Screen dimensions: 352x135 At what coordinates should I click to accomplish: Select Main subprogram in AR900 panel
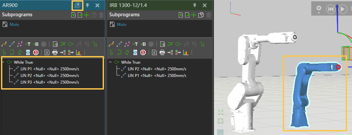(x=14, y=25)
